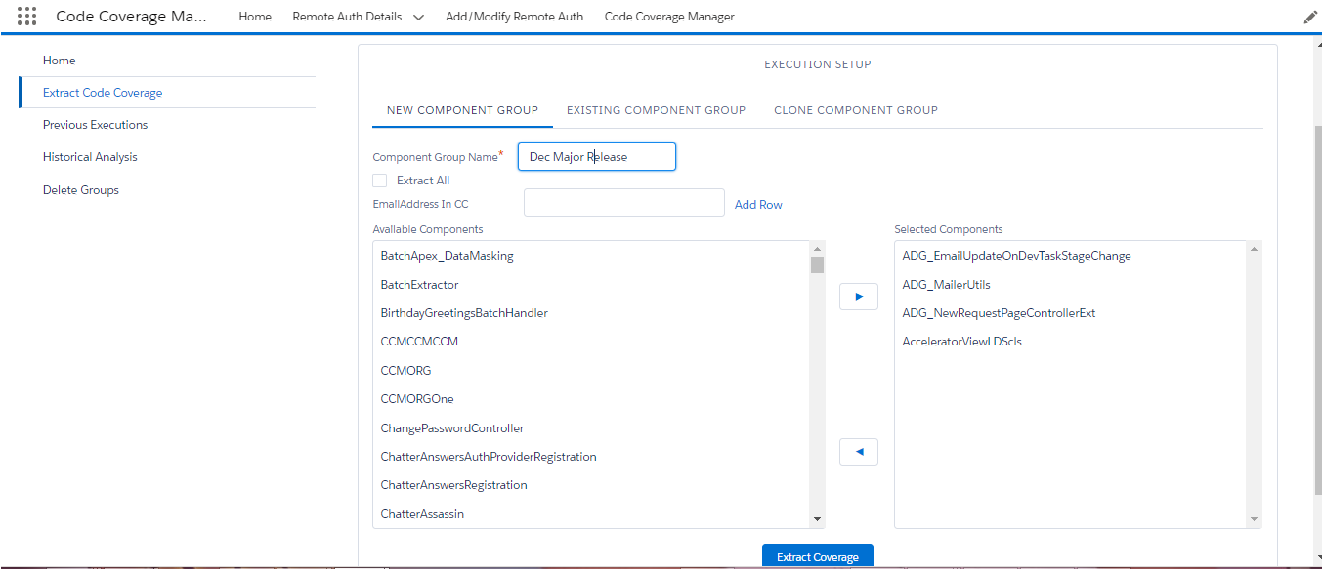Move component back with the left arrow button
The height and width of the screenshot is (569, 1322).
click(858, 451)
